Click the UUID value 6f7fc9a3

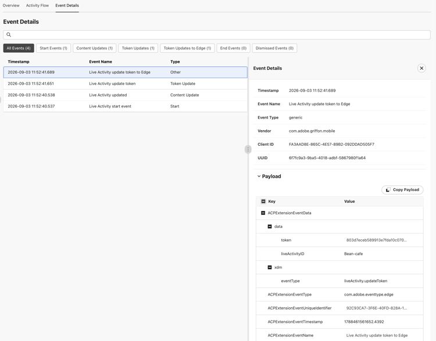(x=327, y=158)
